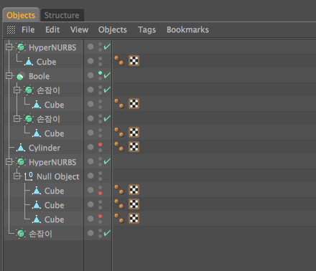The image size is (316, 271).
Task: Open the View menu
Action: [x=79, y=29]
